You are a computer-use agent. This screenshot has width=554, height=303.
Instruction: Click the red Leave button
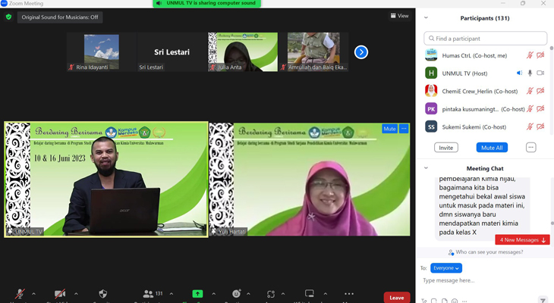pos(396,298)
